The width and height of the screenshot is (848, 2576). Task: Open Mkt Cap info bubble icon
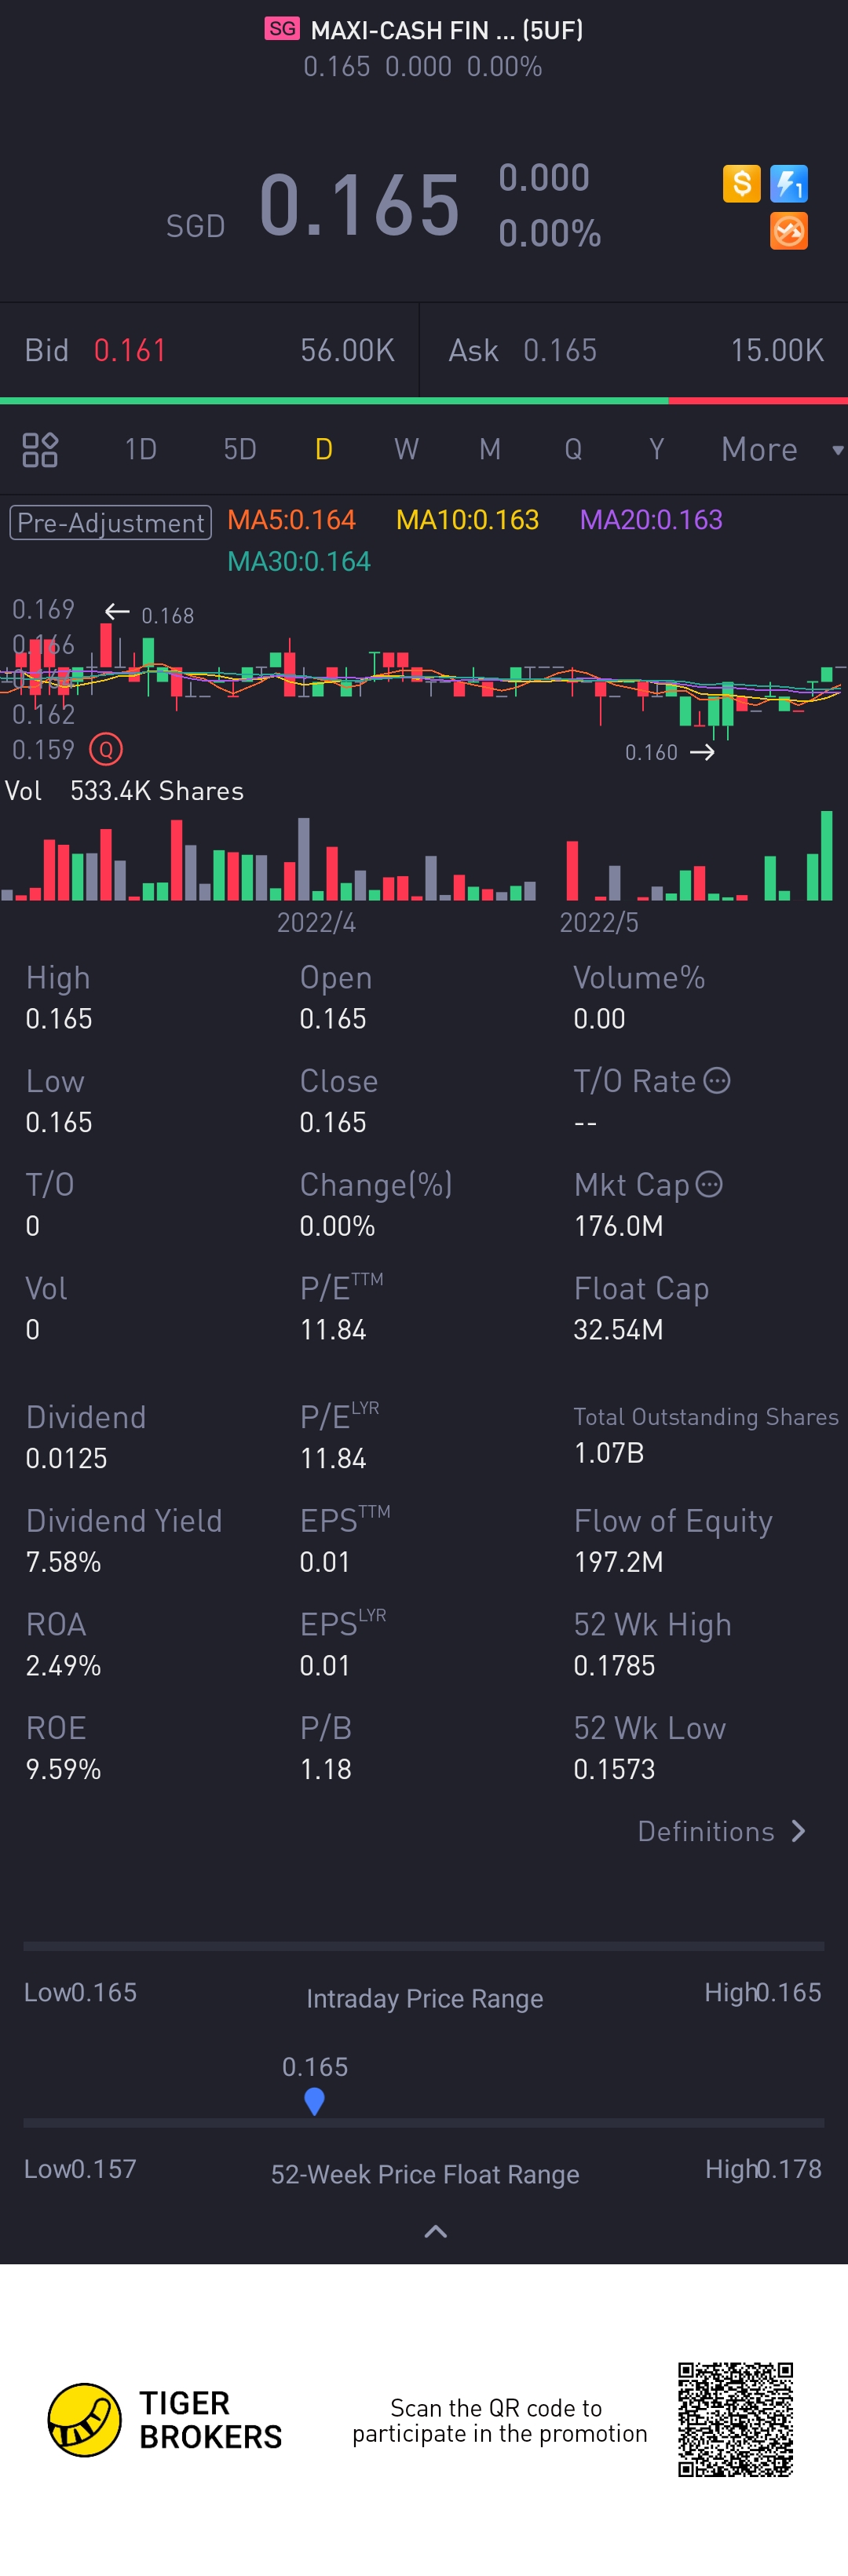709,1185
